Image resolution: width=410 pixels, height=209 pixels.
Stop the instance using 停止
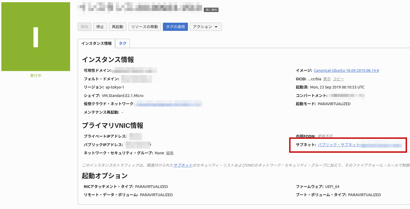pyautogui.click(x=100, y=27)
